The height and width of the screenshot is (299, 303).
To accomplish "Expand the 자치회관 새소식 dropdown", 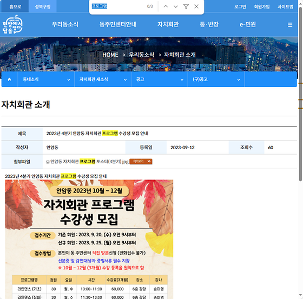I will pyautogui.click(x=103, y=79).
